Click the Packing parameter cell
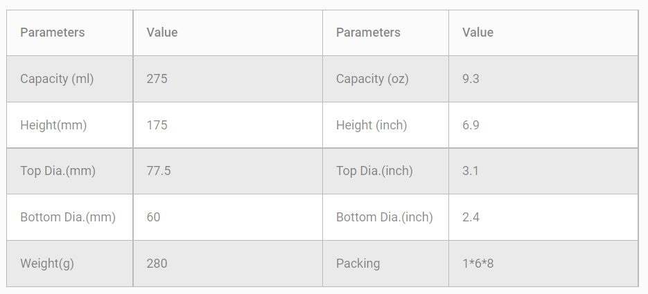This screenshot has height=294, width=648. (358, 264)
